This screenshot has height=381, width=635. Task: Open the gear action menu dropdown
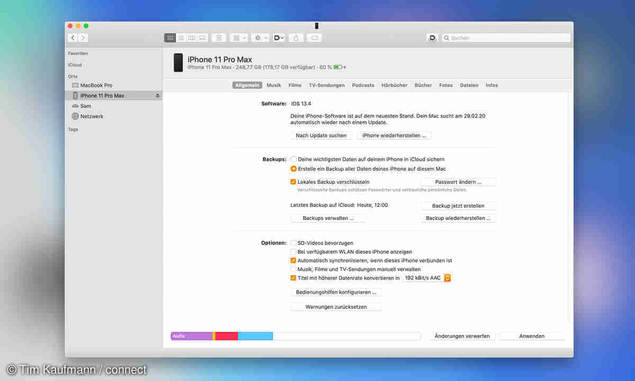tap(260, 38)
